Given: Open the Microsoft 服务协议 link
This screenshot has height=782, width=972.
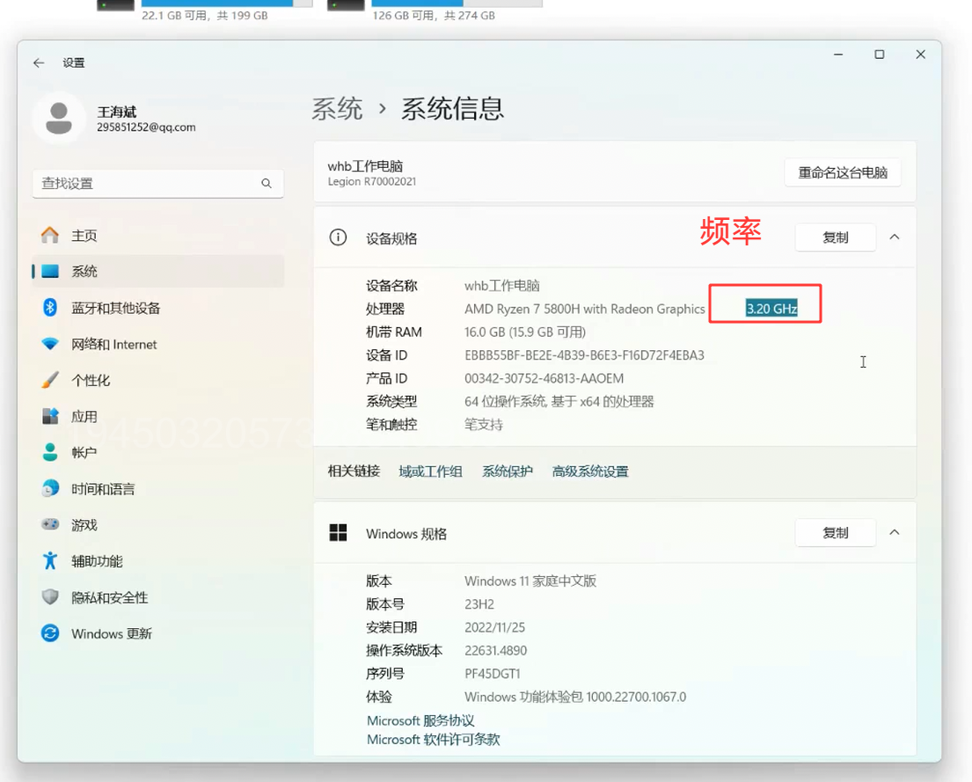Looking at the screenshot, I should [x=420, y=720].
